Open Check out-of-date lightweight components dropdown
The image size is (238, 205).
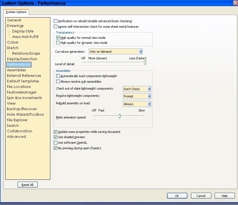137,89
